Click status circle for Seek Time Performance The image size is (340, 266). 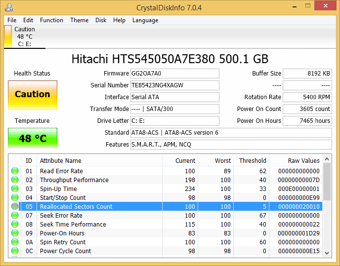(x=15, y=224)
